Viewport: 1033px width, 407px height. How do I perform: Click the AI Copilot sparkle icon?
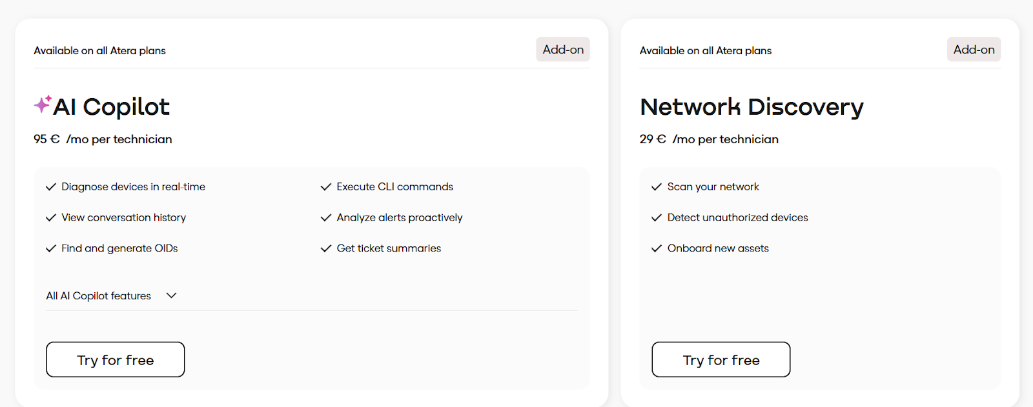pyautogui.click(x=43, y=104)
